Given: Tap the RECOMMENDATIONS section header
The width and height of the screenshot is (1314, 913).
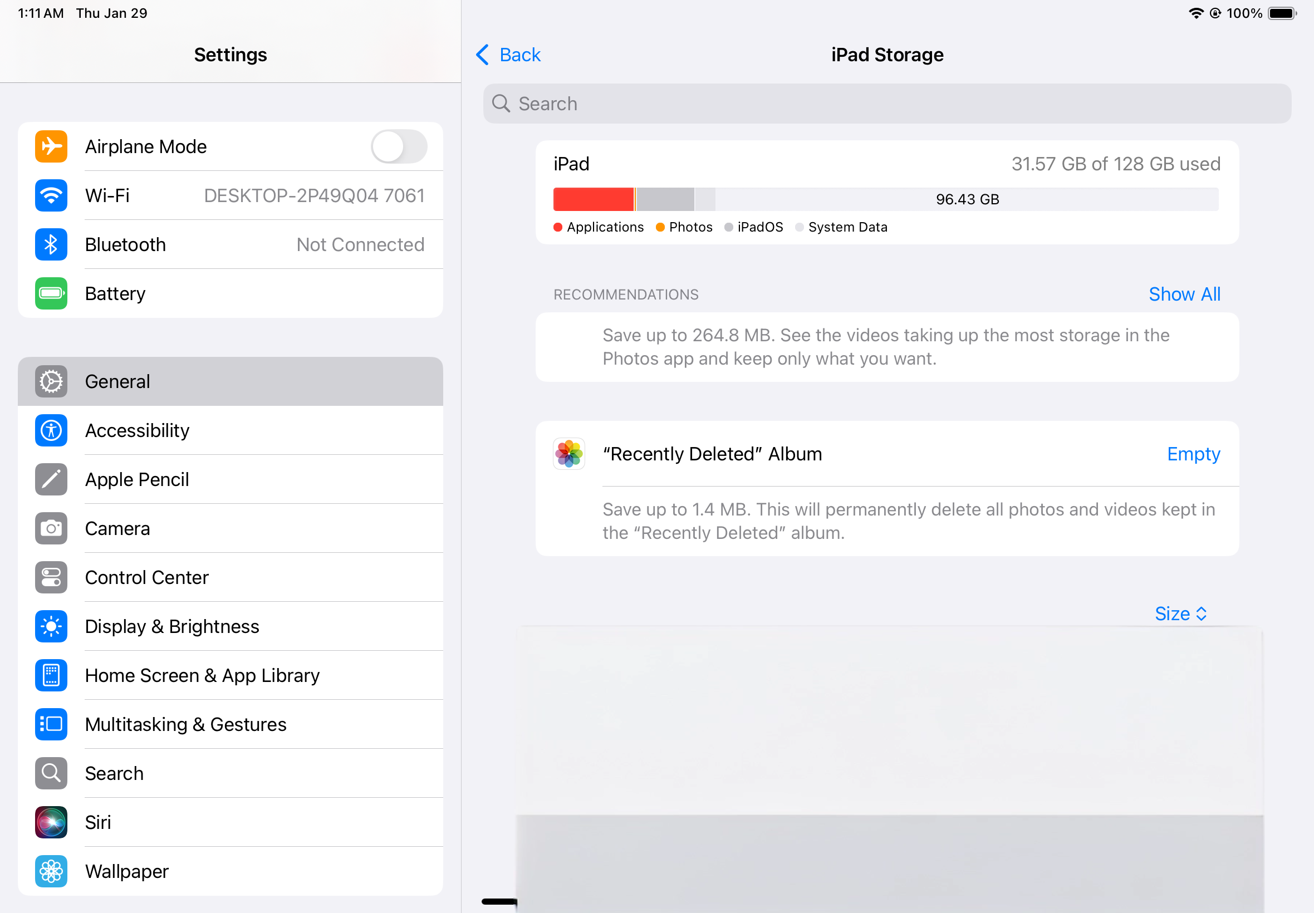Looking at the screenshot, I should [626, 294].
